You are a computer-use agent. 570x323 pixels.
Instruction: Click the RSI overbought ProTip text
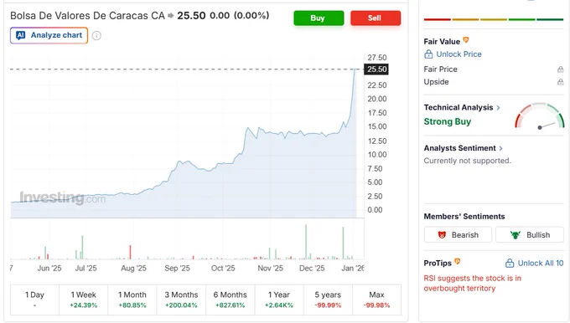[472, 283]
